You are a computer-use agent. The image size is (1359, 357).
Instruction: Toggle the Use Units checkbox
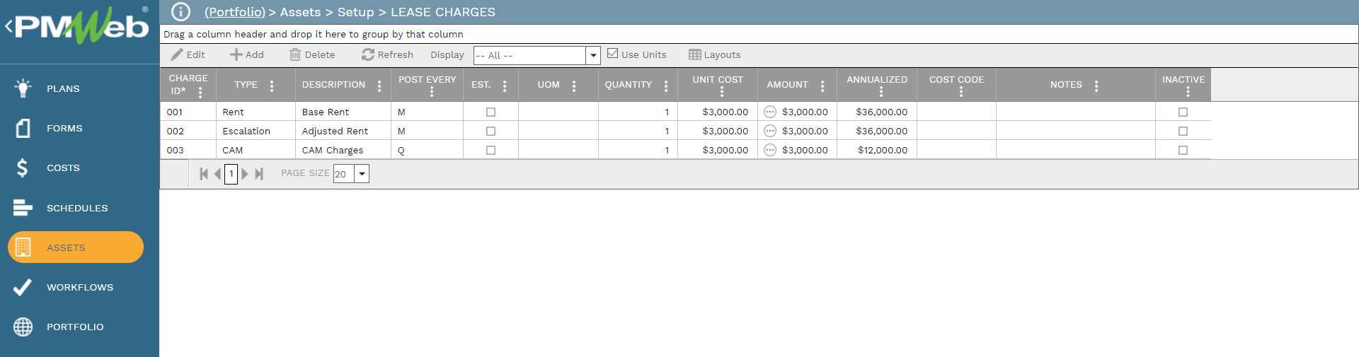613,54
